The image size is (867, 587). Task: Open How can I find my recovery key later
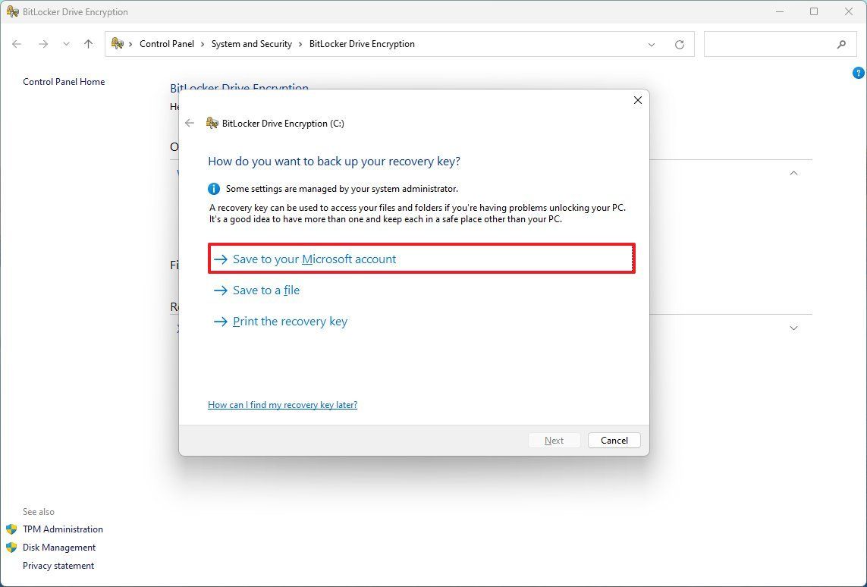(x=282, y=404)
